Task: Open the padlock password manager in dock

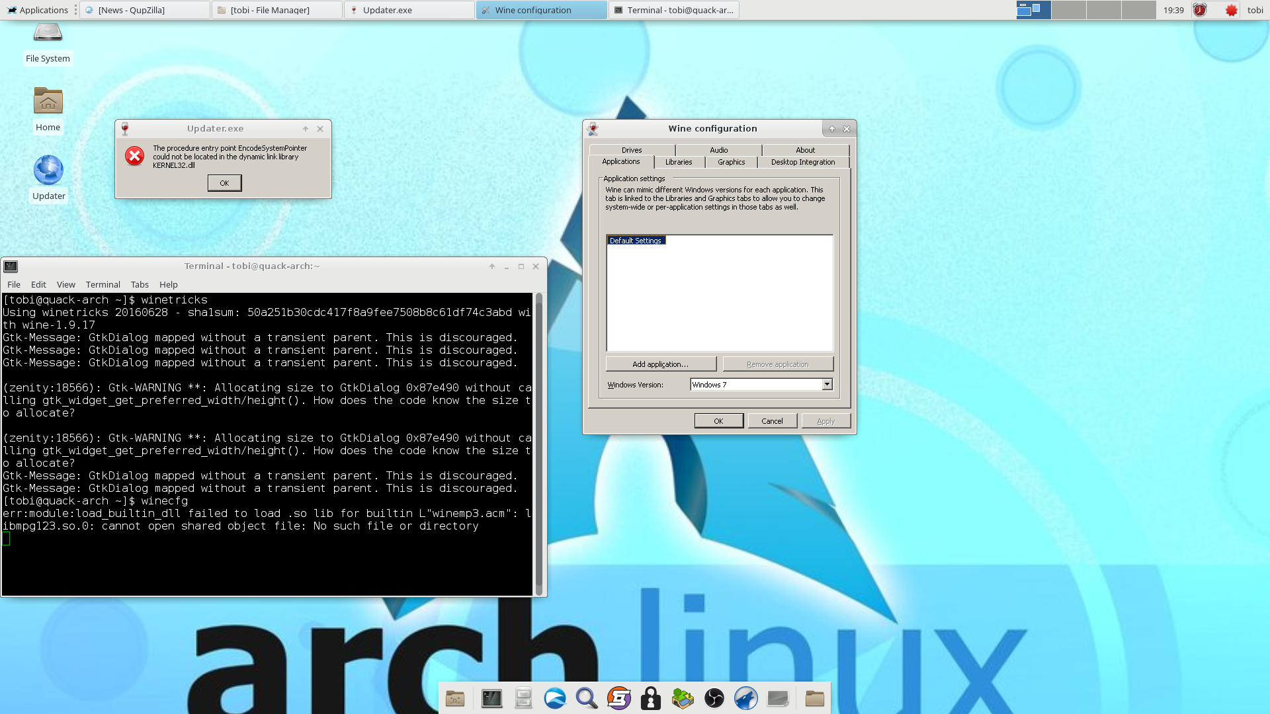Action: click(651, 698)
